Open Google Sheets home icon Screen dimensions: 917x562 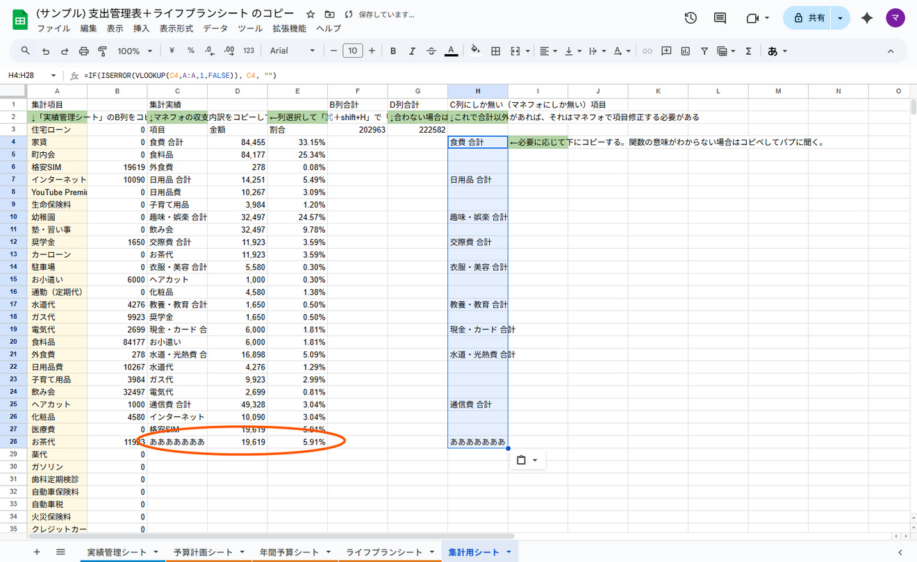(19, 19)
